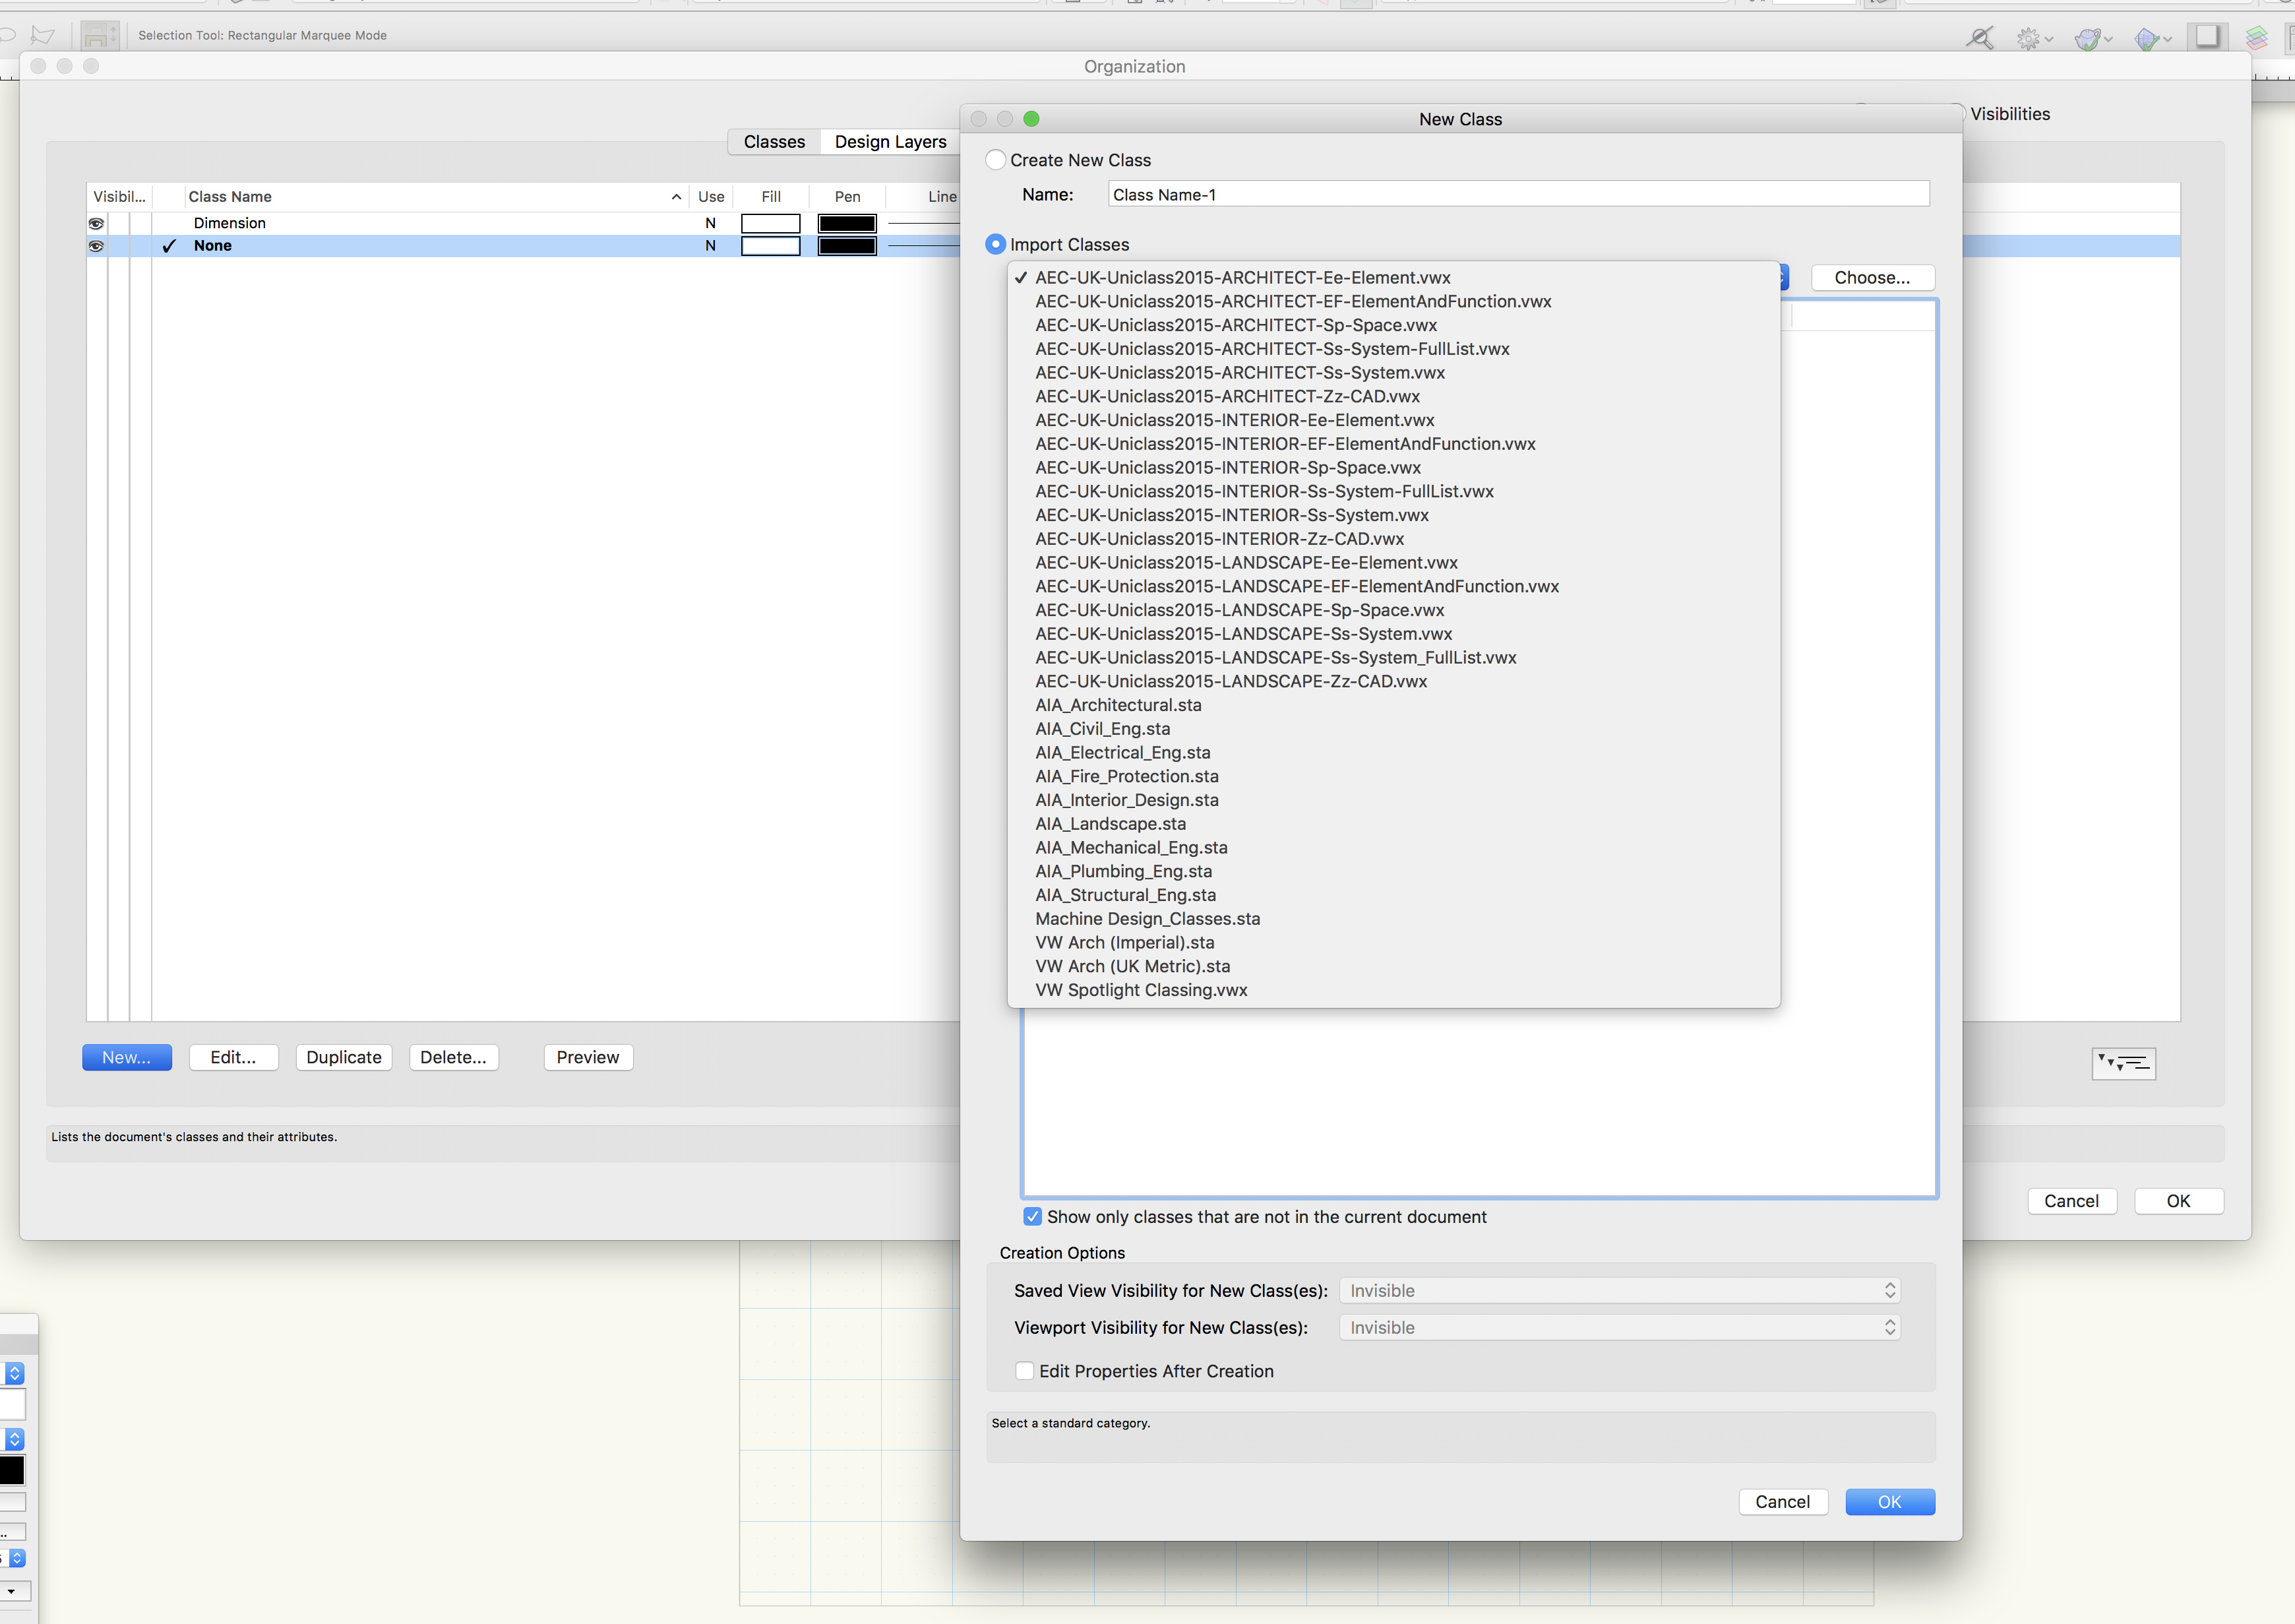
Task: Switch to the Design Layers tab
Action: coord(890,142)
